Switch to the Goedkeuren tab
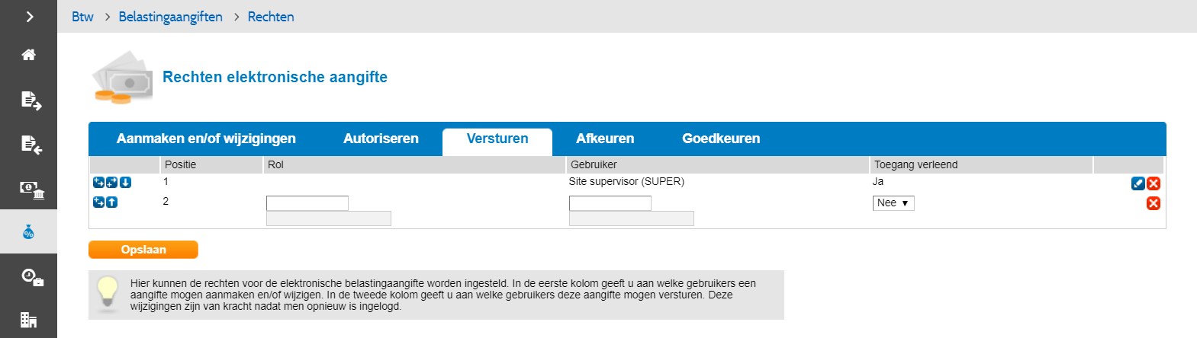This screenshot has height=338, width=1197. 721,139
